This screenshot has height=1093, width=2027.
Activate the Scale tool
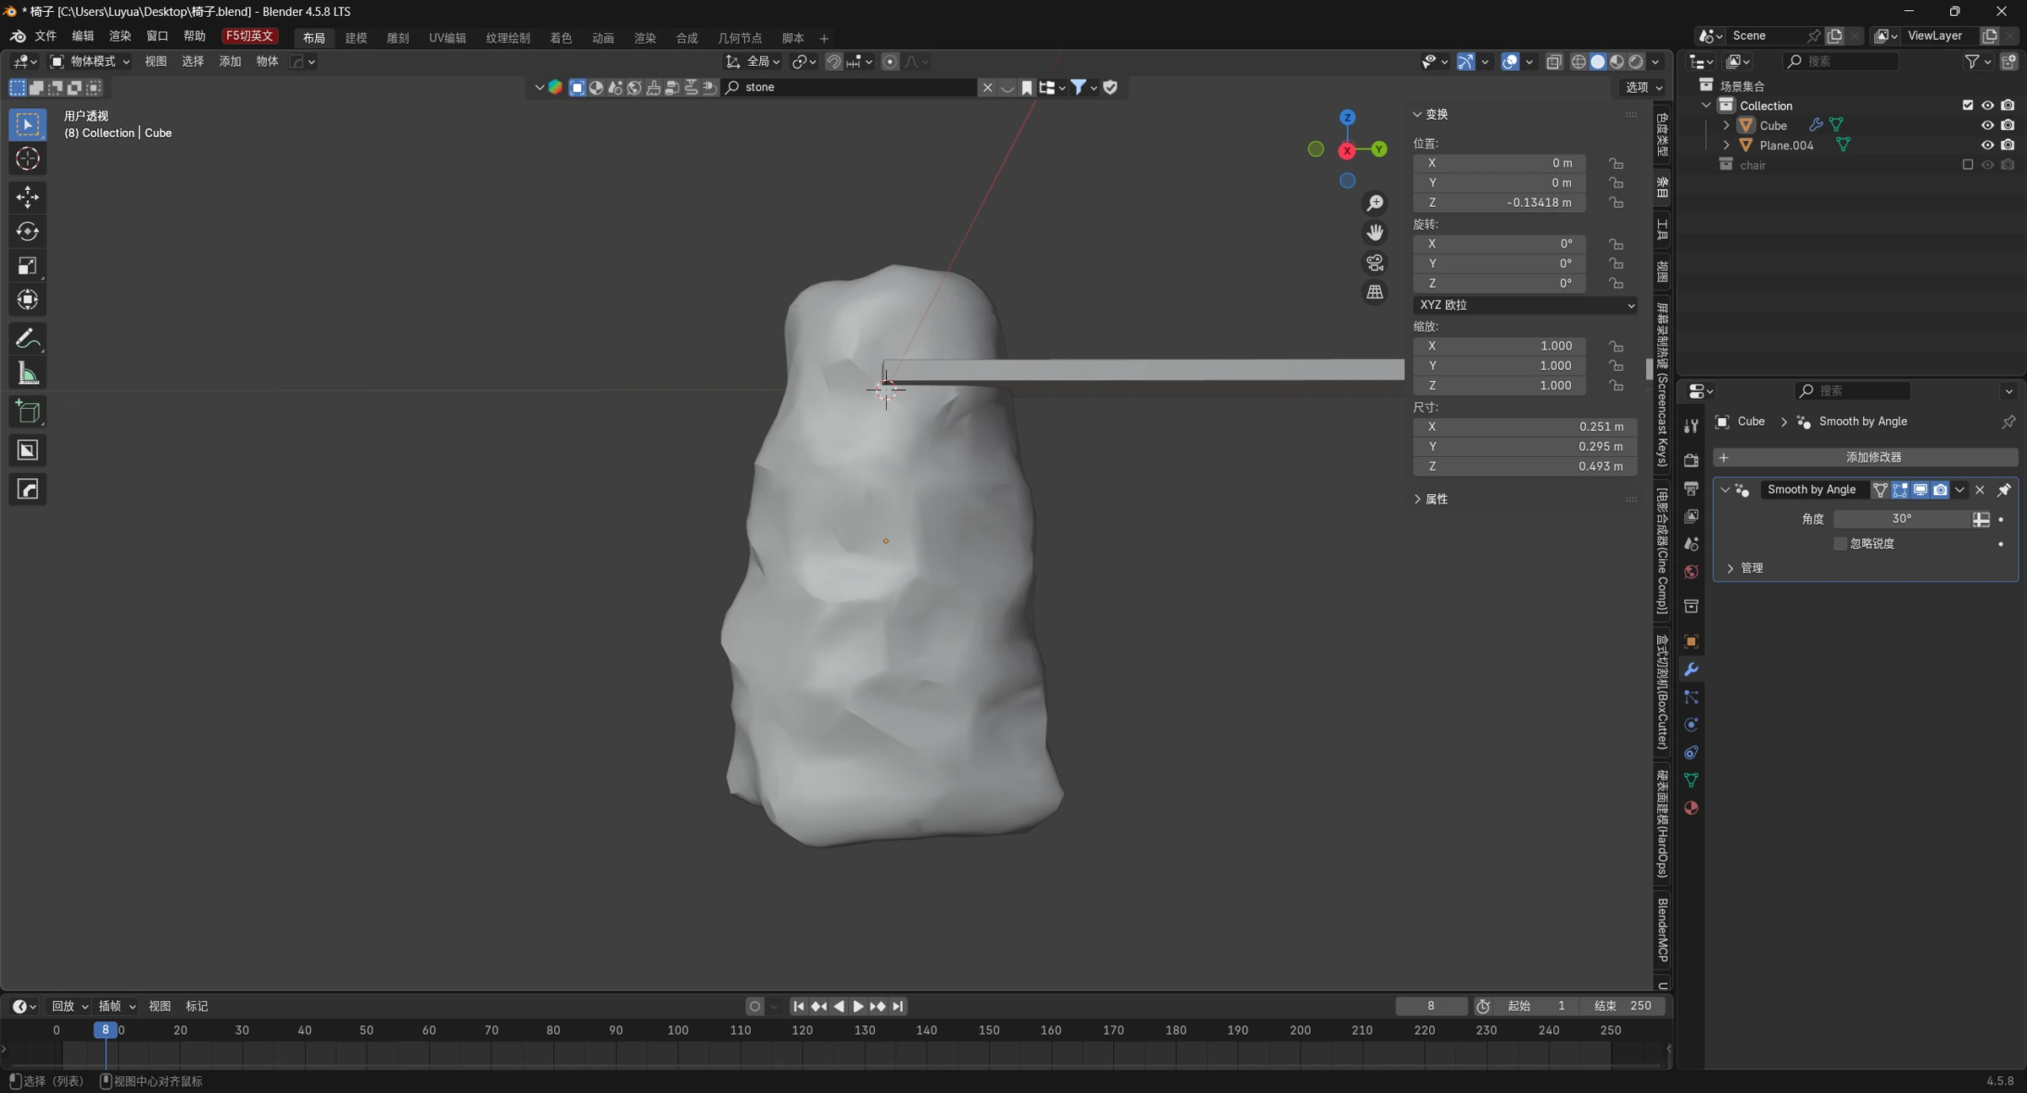(x=27, y=266)
